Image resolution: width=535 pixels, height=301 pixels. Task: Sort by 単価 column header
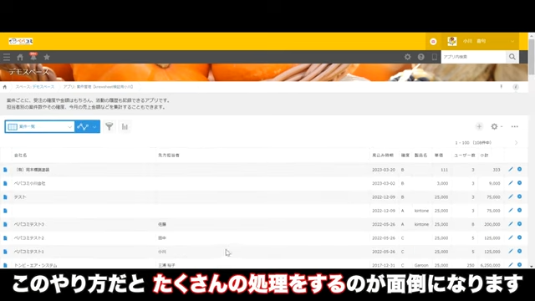click(439, 156)
